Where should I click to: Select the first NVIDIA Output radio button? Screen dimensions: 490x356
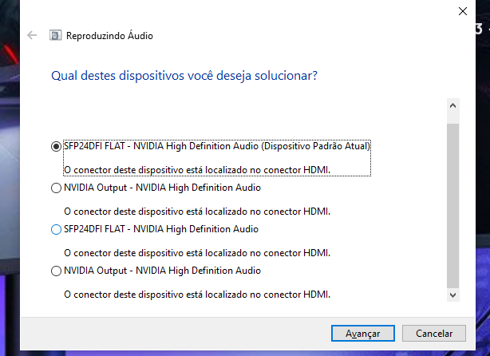(x=56, y=188)
